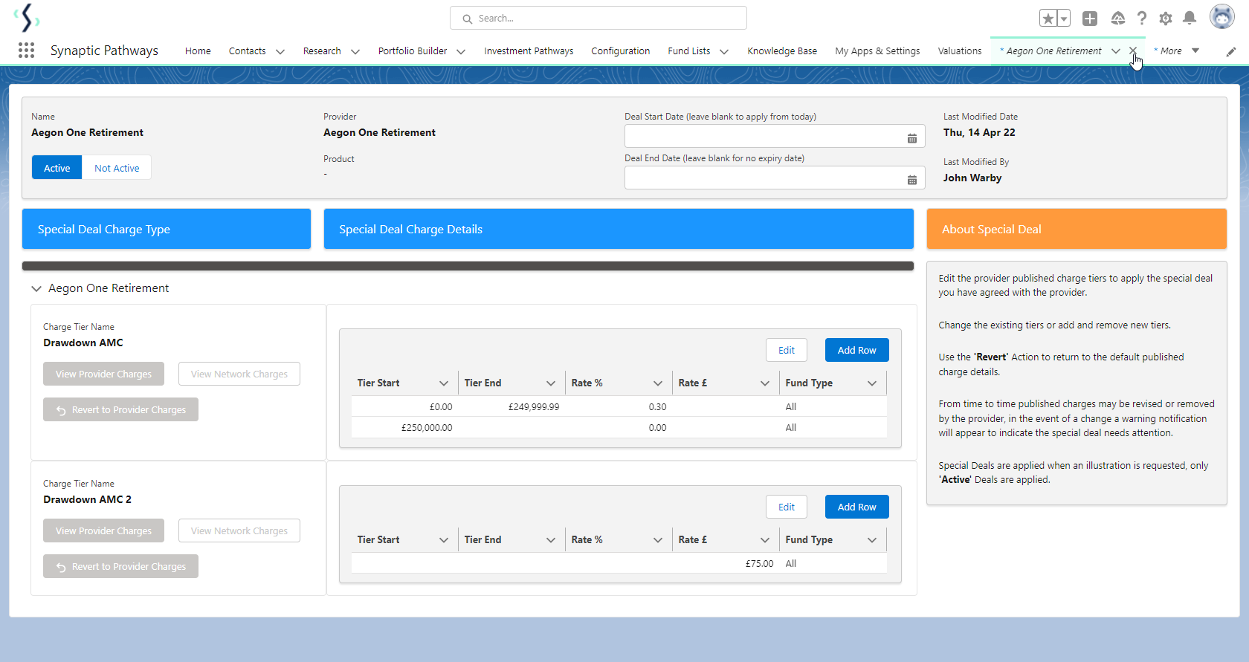Add Row to Drawdown AMC table
1249x662 pixels.
pyautogui.click(x=857, y=350)
